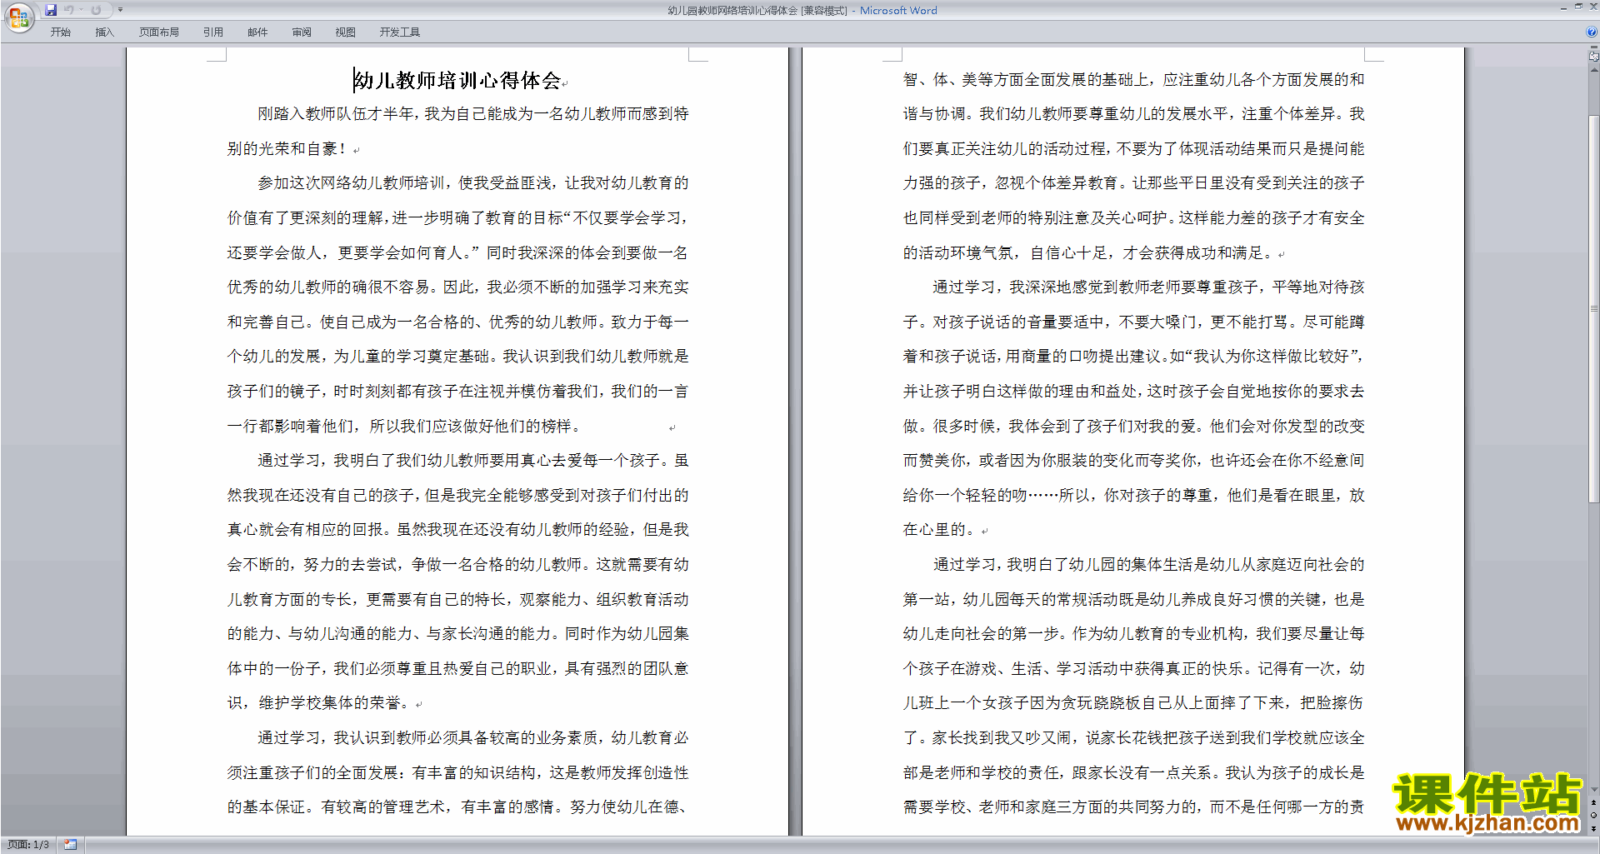Open the 插入 ribbon tab

[104, 32]
